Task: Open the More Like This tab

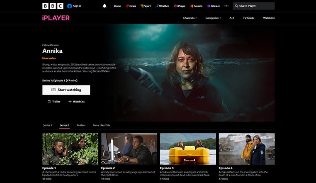Action: point(102,125)
